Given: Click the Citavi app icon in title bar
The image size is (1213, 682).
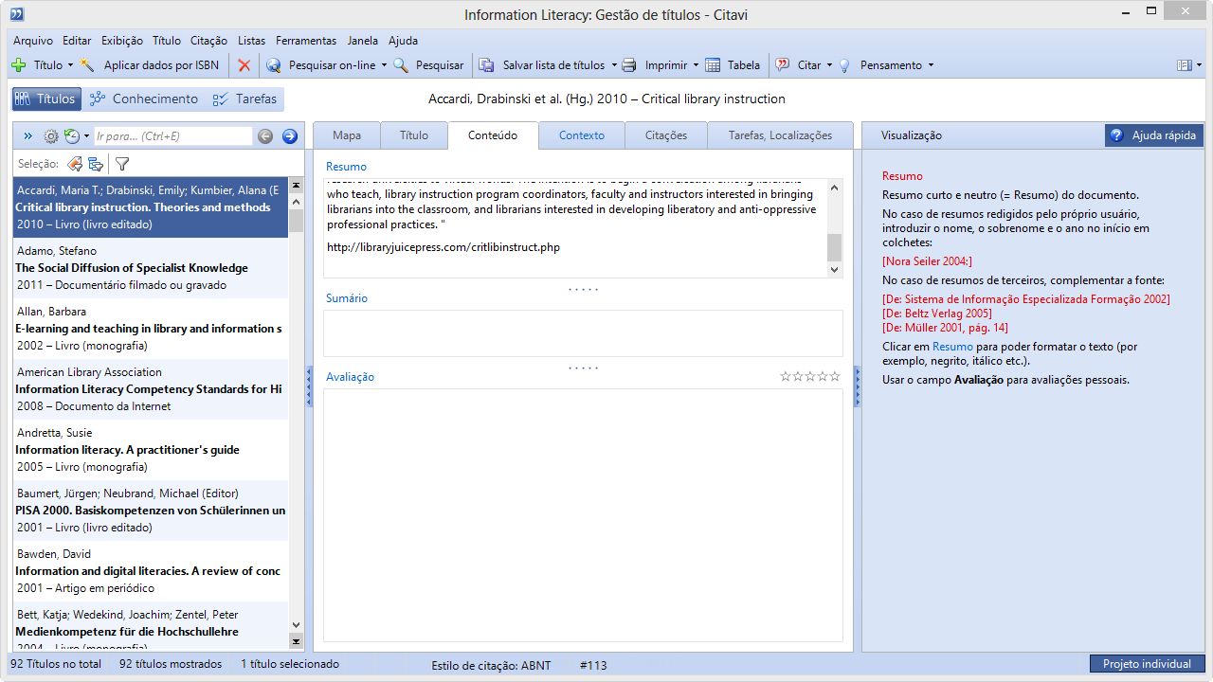Looking at the screenshot, I should (x=17, y=14).
